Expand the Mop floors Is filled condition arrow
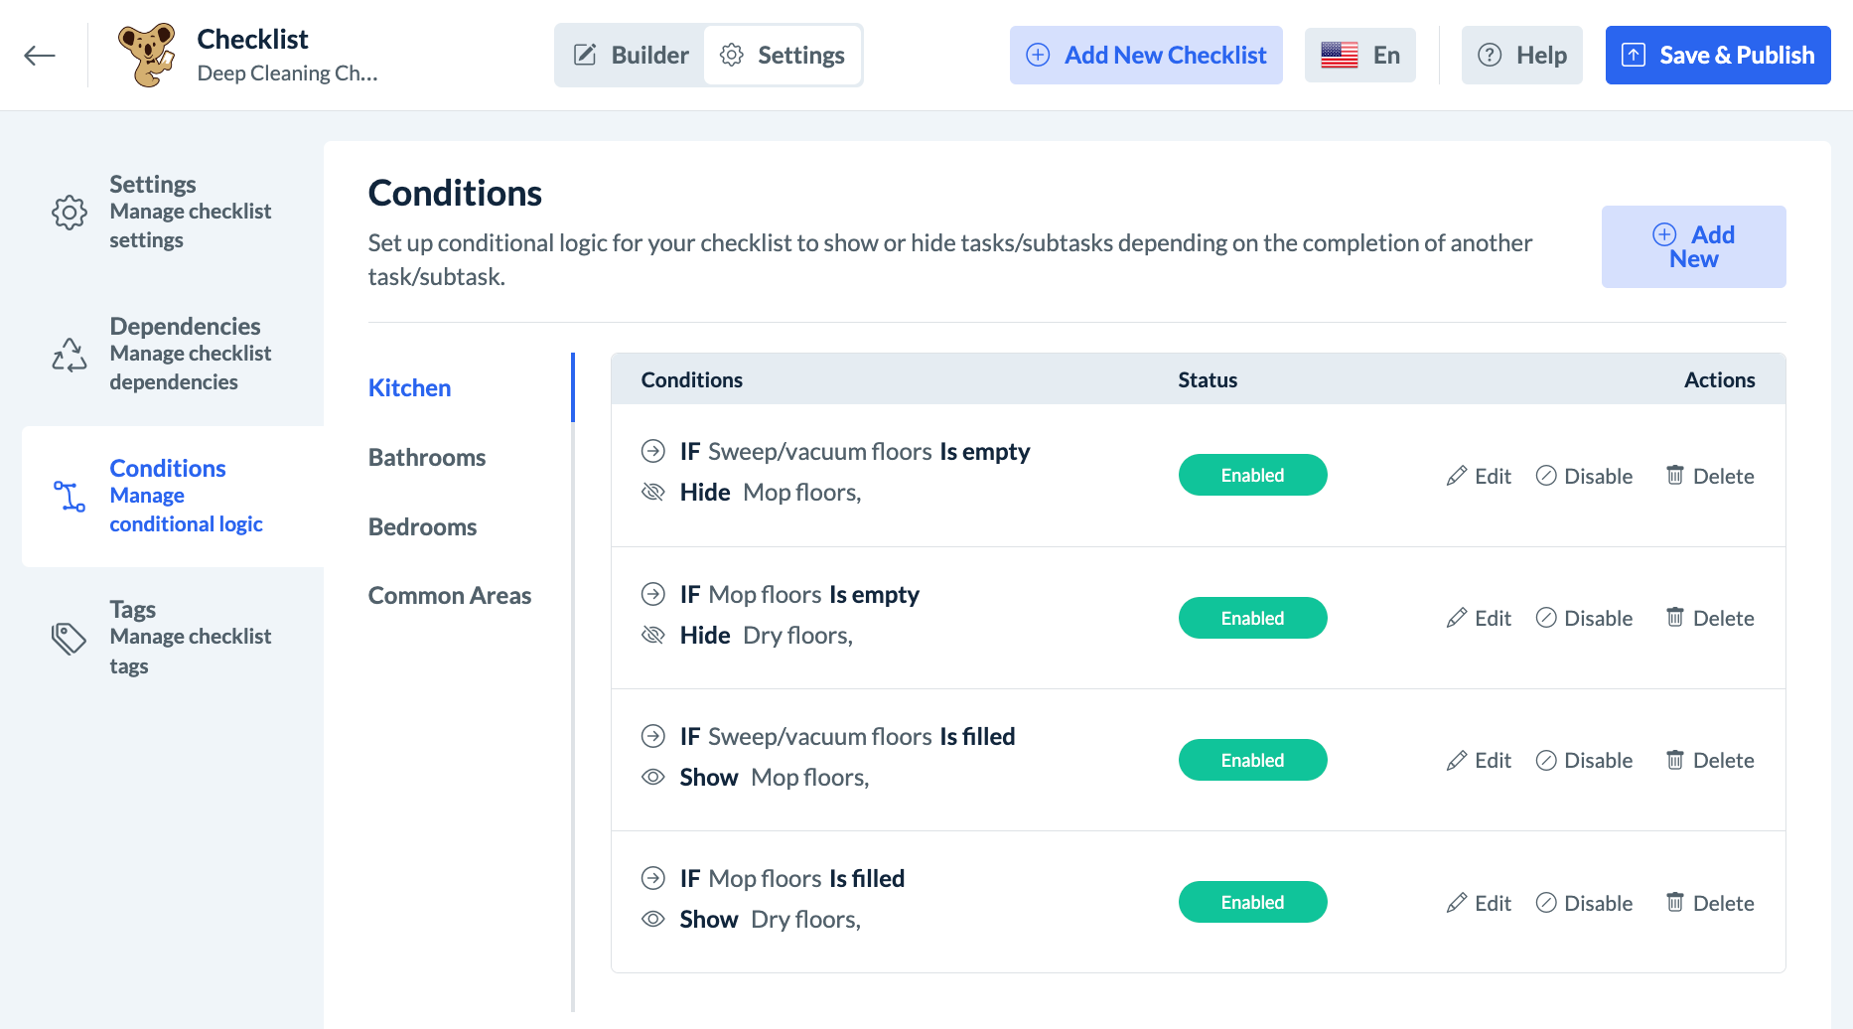 pos(652,878)
